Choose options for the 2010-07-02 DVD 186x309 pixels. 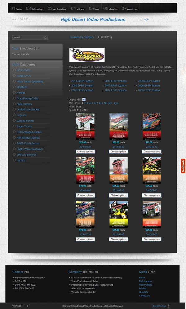pyautogui.click(x=152, y=239)
